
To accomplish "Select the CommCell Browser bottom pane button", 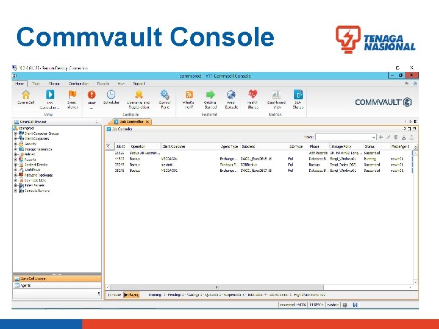I will pyautogui.click(x=57, y=278).
